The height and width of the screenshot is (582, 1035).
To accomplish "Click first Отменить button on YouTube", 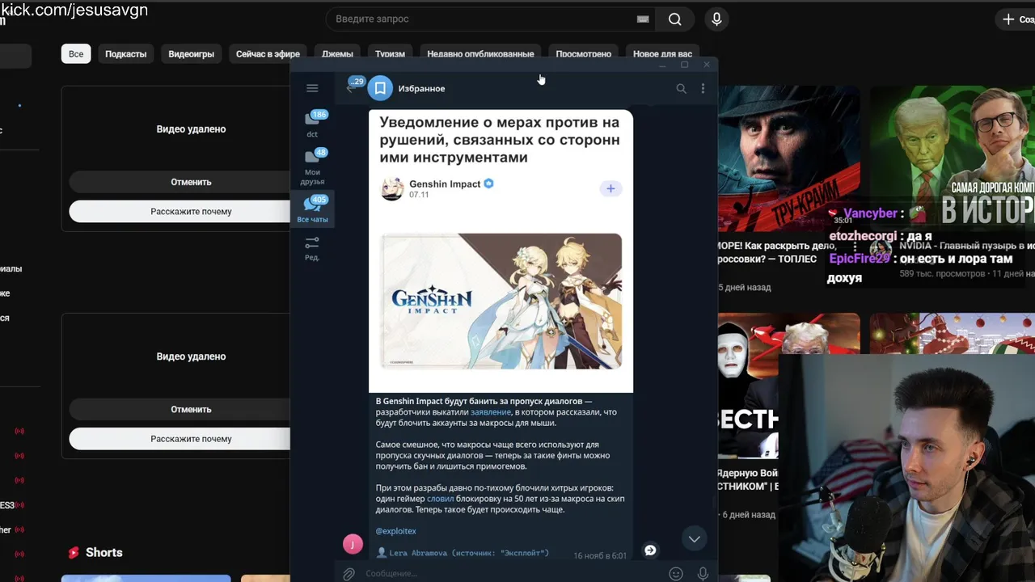I will pos(191,182).
